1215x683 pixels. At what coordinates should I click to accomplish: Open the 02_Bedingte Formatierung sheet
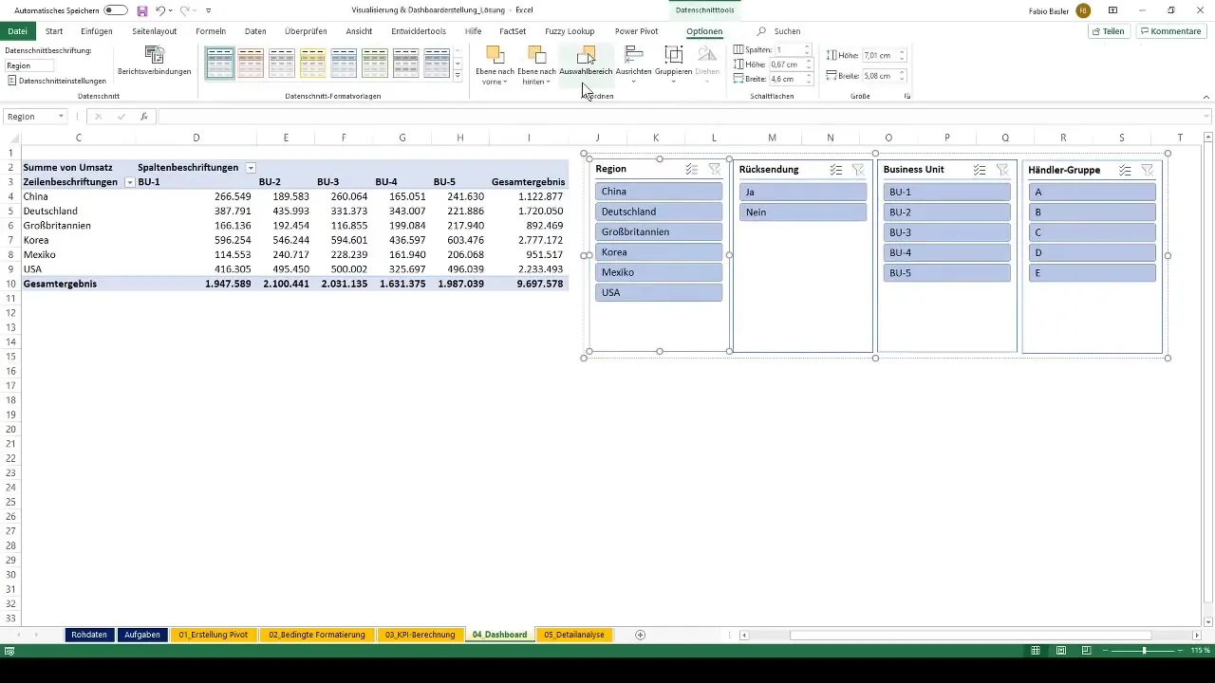click(316, 635)
